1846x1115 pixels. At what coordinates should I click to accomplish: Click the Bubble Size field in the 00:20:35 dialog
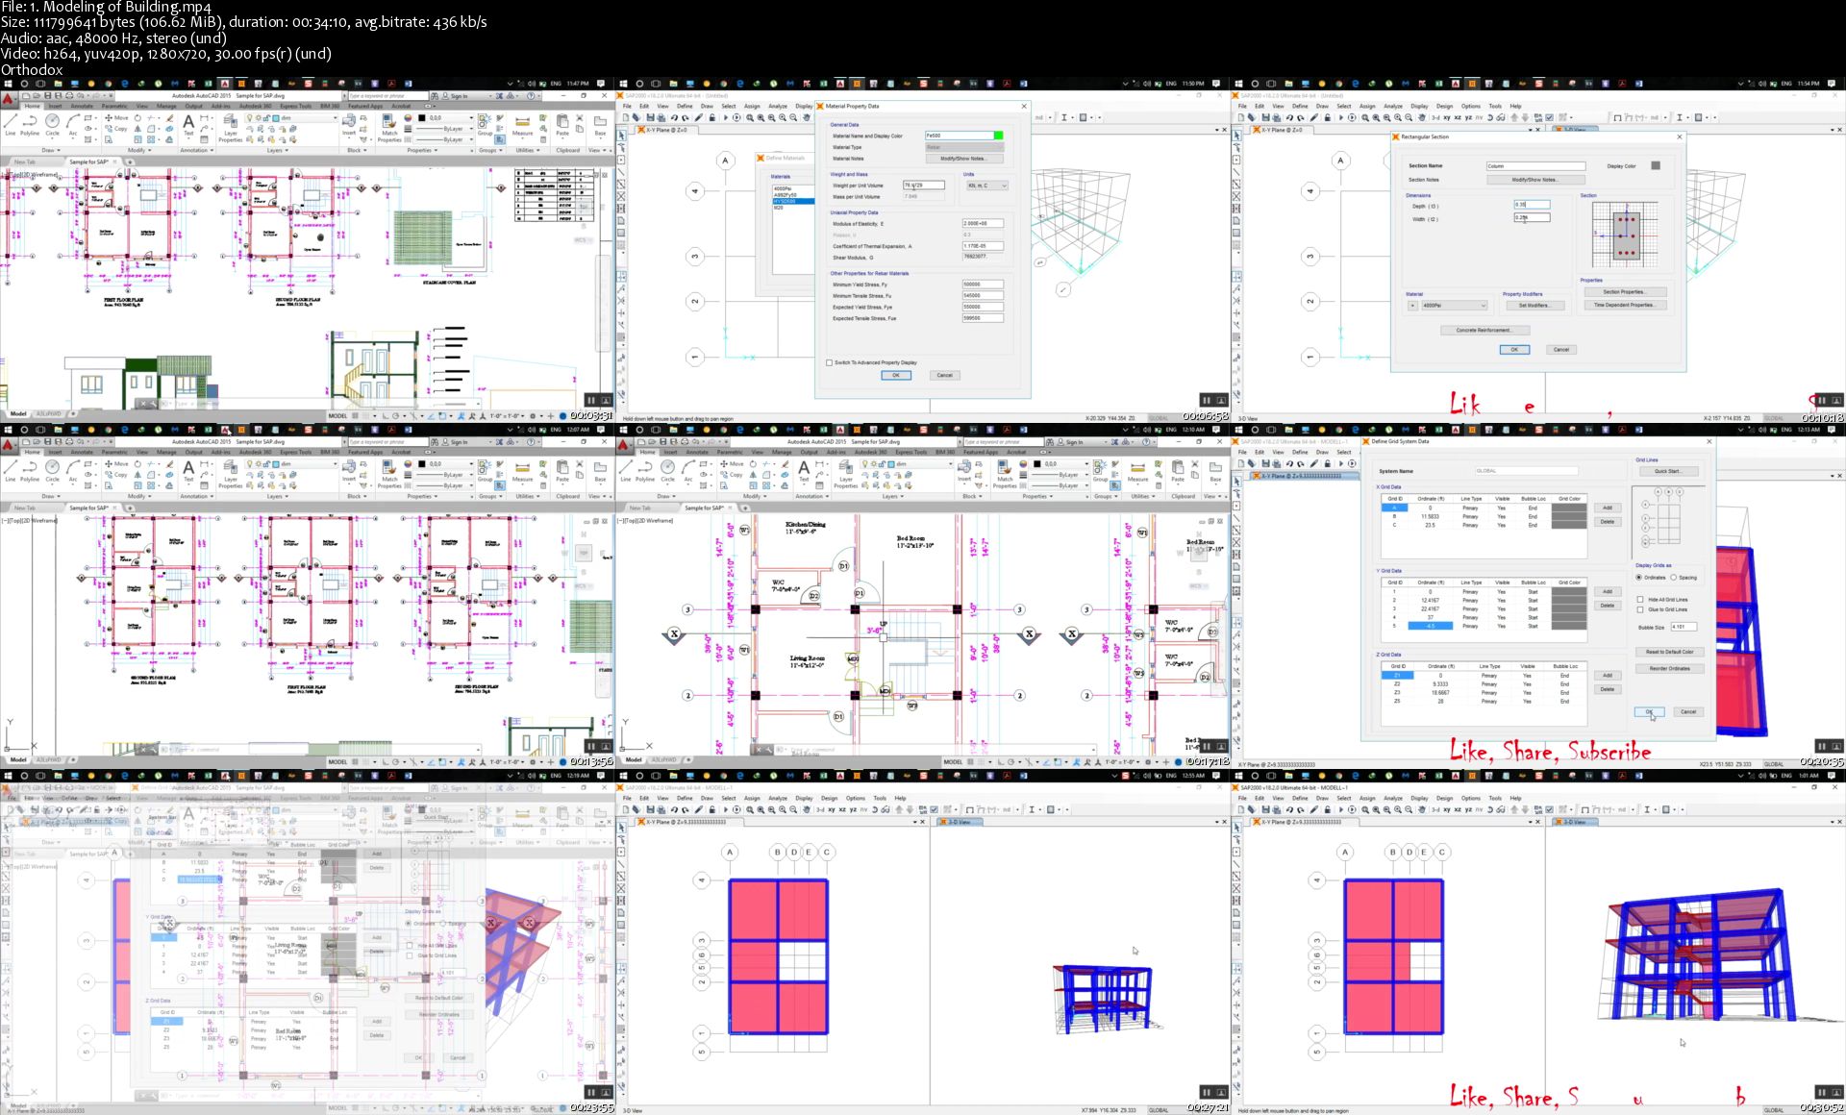pos(1684,627)
